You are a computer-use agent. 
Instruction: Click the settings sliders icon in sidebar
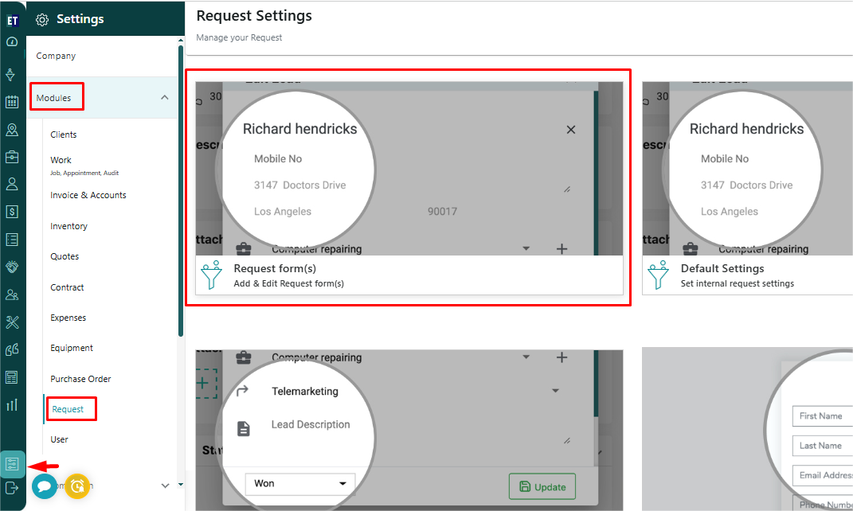(x=12, y=464)
